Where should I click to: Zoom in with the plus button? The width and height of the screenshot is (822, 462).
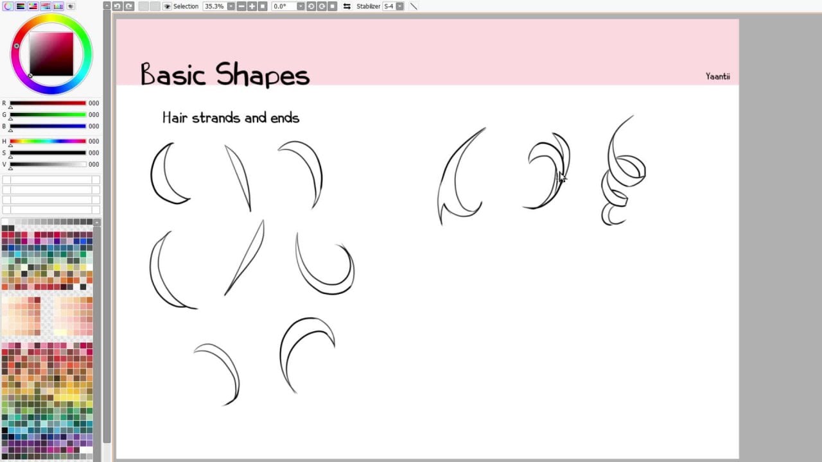pos(252,6)
